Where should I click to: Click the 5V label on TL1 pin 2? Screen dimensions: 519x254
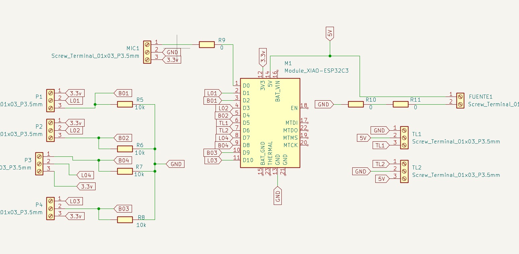(364, 138)
